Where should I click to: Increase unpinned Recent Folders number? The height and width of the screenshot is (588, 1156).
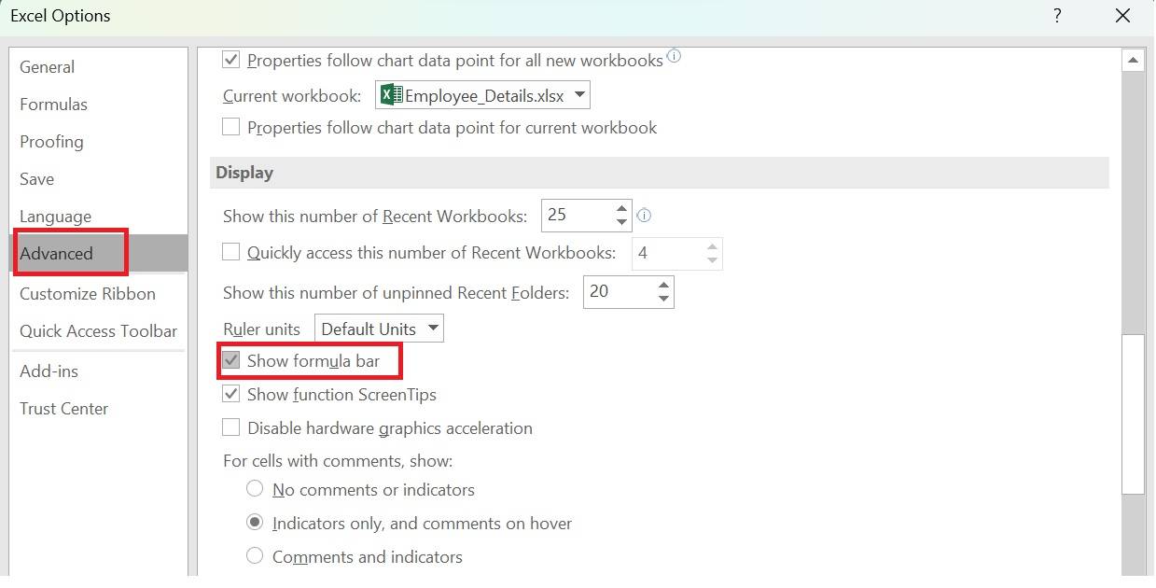(x=663, y=285)
